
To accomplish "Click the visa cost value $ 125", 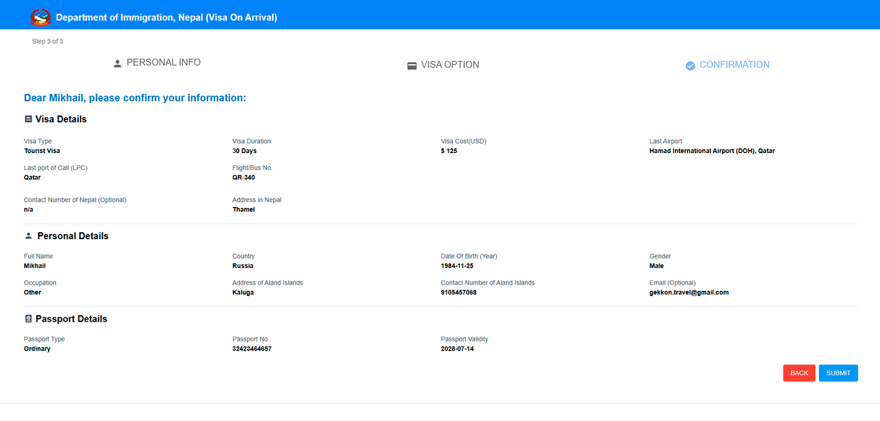I will point(449,151).
